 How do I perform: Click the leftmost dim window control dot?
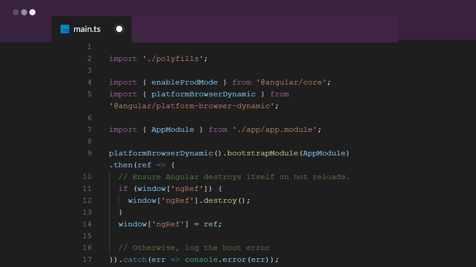(16, 12)
